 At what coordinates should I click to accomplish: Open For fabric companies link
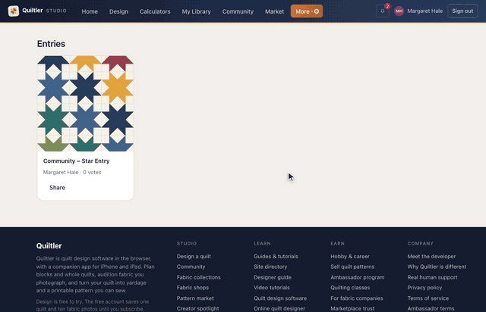pyautogui.click(x=357, y=298)
